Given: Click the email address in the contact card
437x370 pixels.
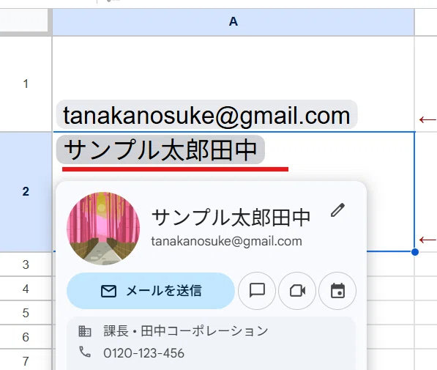Looking at the screenshot, I should 226,241.
